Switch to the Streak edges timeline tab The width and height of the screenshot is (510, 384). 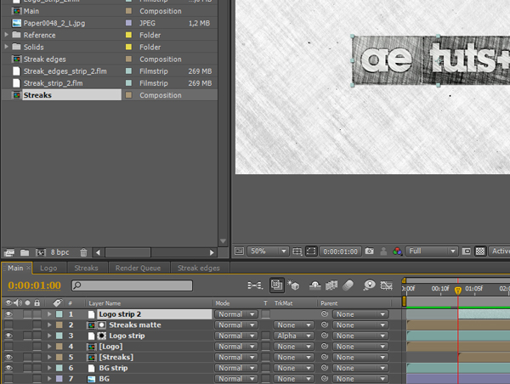199,268
